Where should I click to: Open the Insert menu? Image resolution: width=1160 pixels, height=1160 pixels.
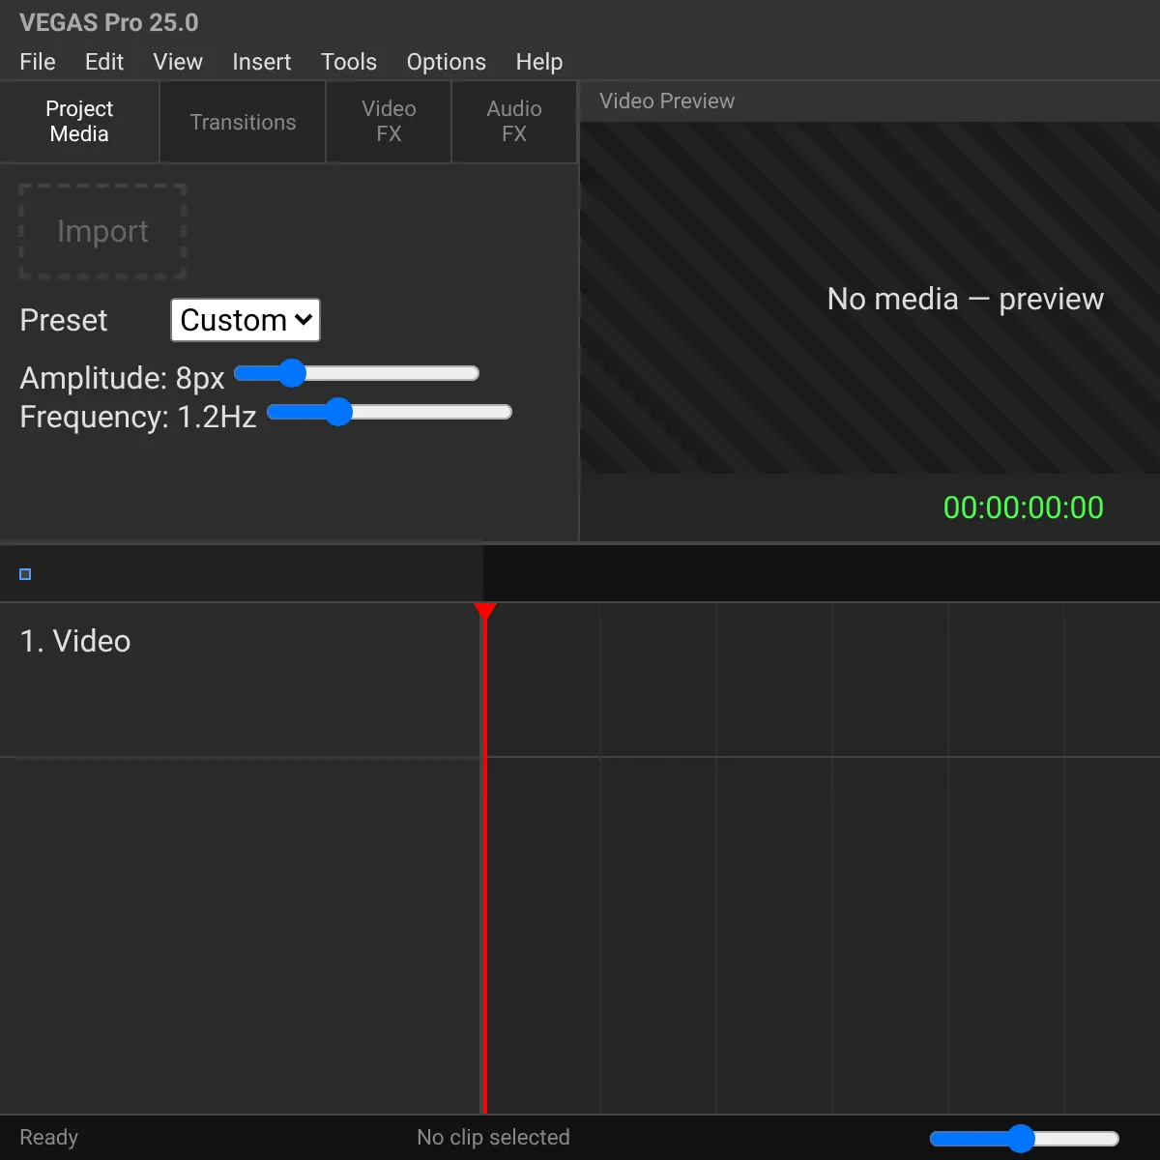pyautogui.click(x=261, y=62)
